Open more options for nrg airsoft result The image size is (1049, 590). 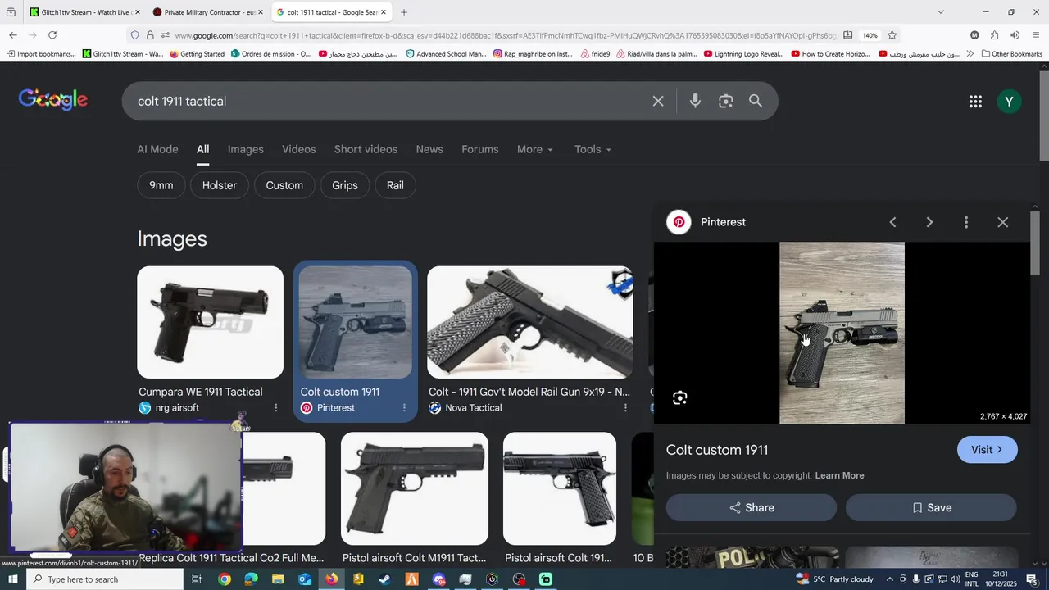(275, 408)
